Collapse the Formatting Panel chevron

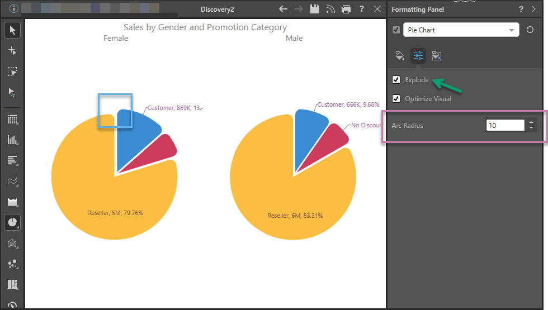coord(533,9)
